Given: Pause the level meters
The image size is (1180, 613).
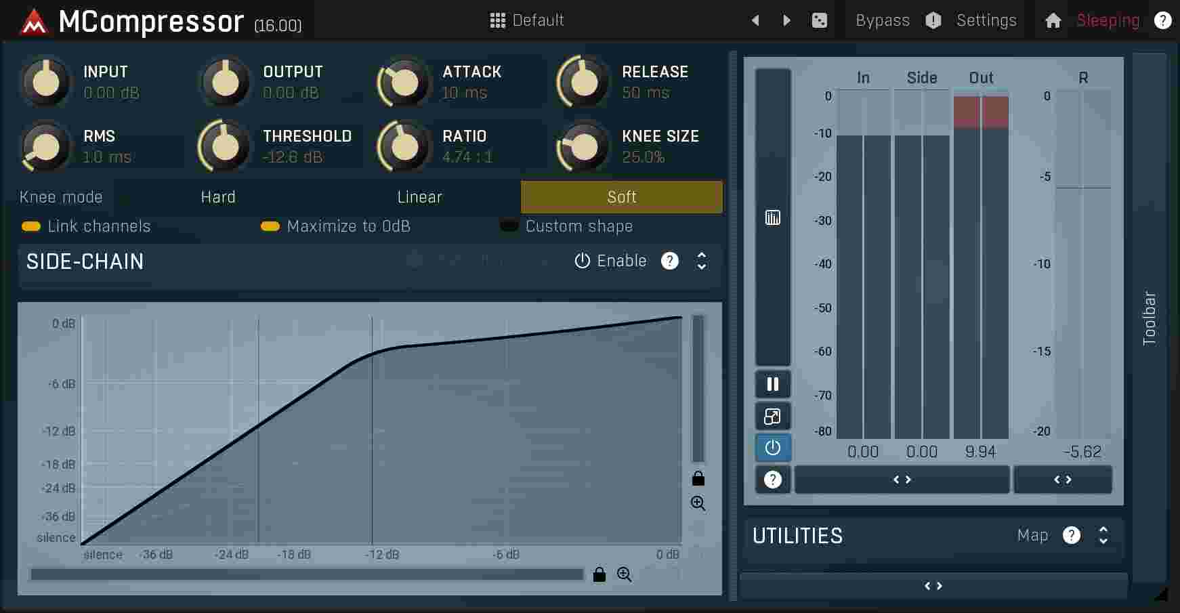Looking at the screenshot, I should [x=772, y=384].
